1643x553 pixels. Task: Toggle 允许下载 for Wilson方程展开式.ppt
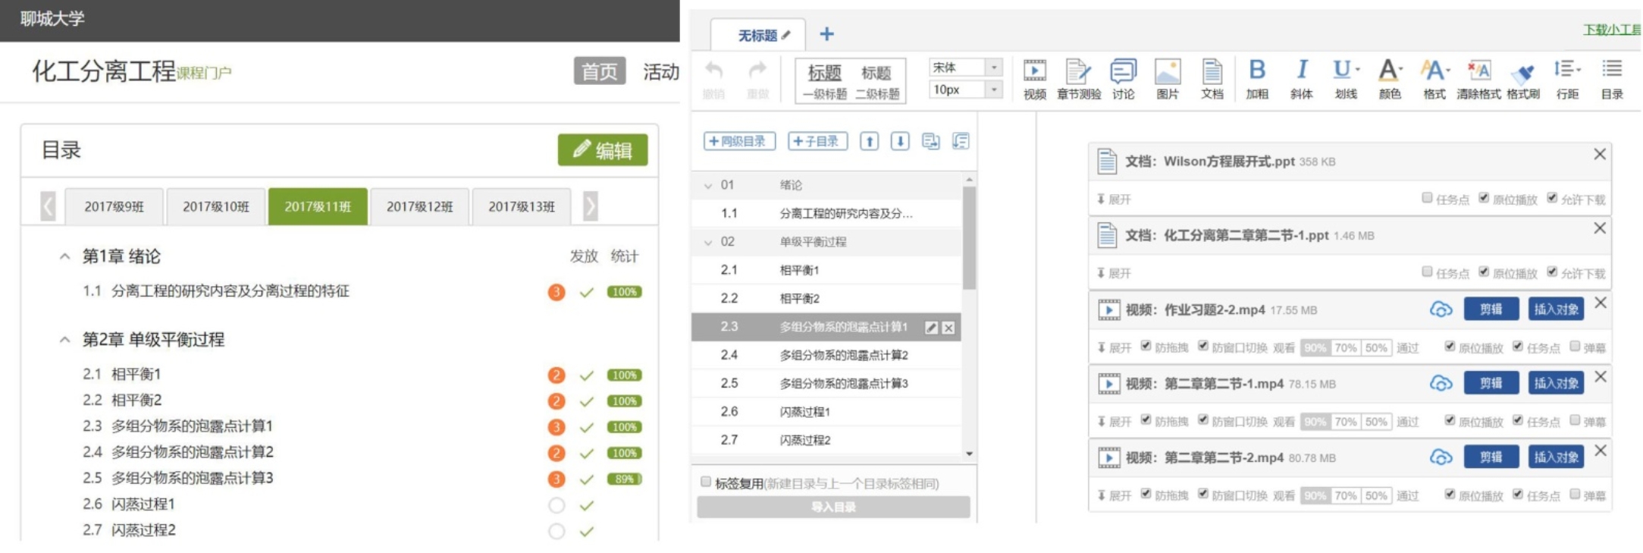point(1551,198)
